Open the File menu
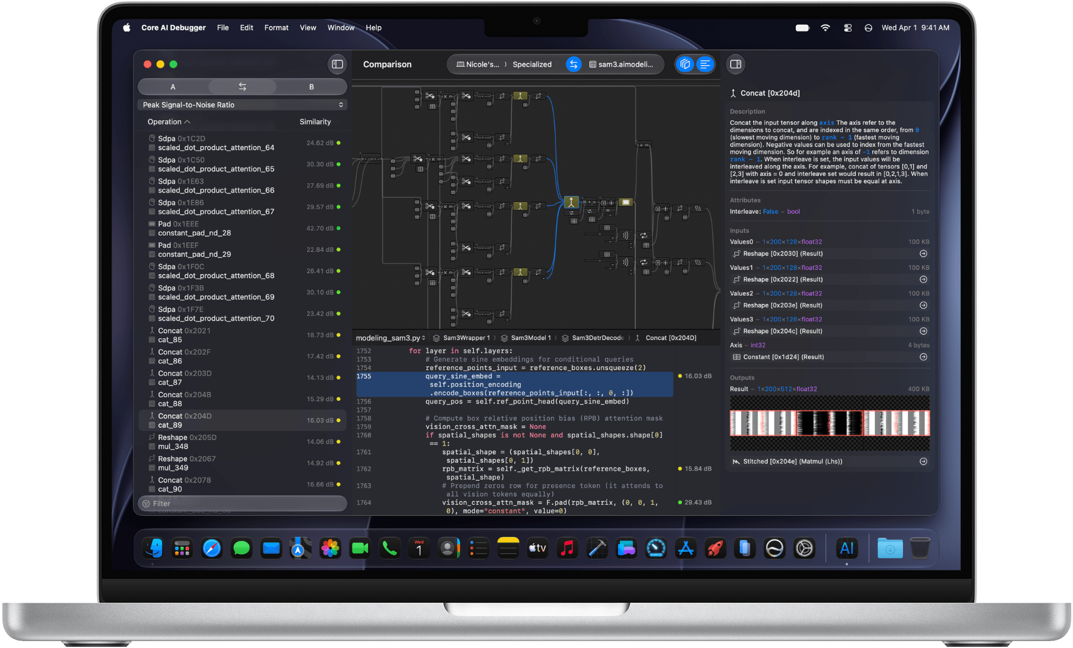 [223, 28]
